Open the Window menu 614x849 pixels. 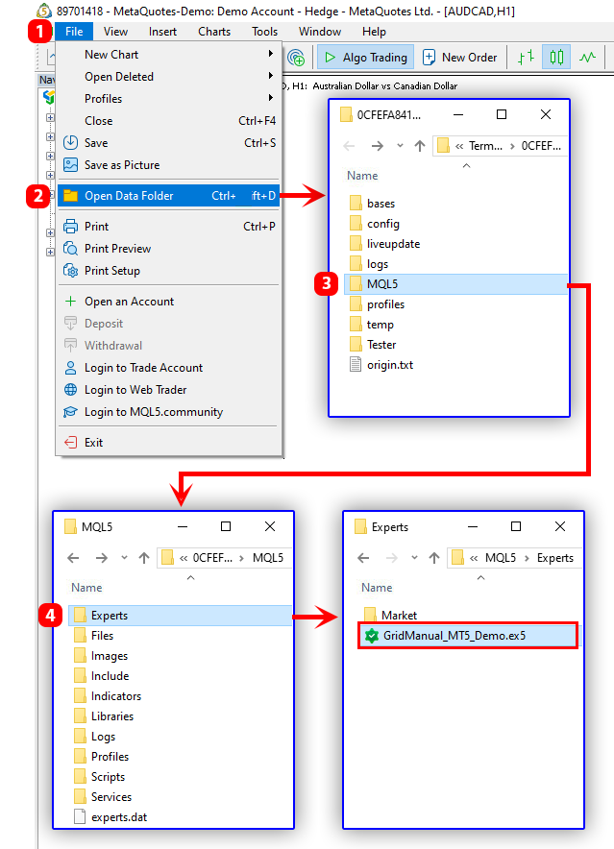tap(320, 32)
